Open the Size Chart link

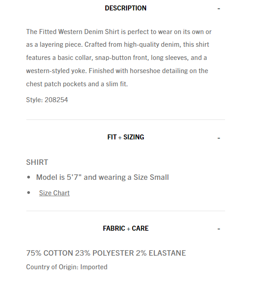[x=54, y=193]
